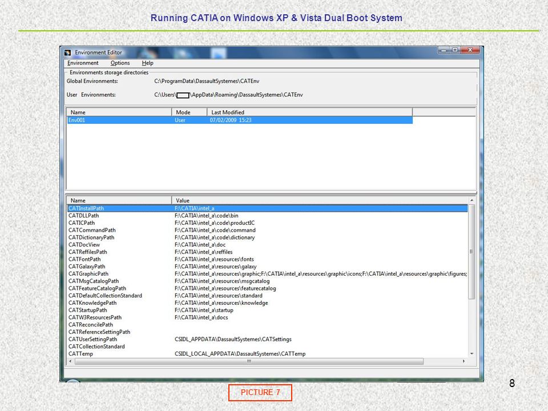Select the CATFeatureCatalogPath variable
This screenshot has height=411, width=548.
[x=97, y=288]
